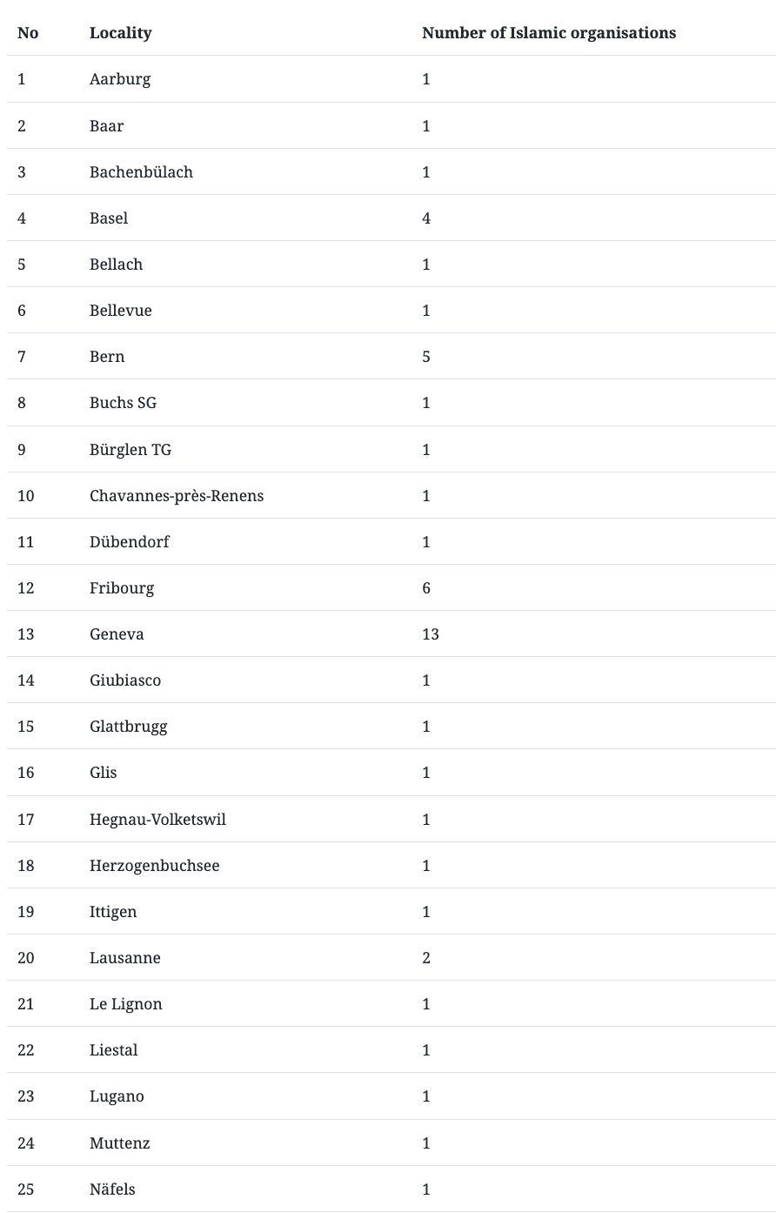Select the Aarburg locality cell
This screenshot has height=1213, width=776.
pyautogui.click(x=120, y=79)
